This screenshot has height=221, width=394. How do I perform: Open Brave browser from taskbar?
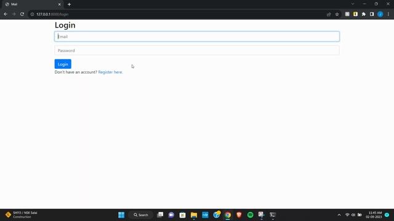tap(239, 215)
